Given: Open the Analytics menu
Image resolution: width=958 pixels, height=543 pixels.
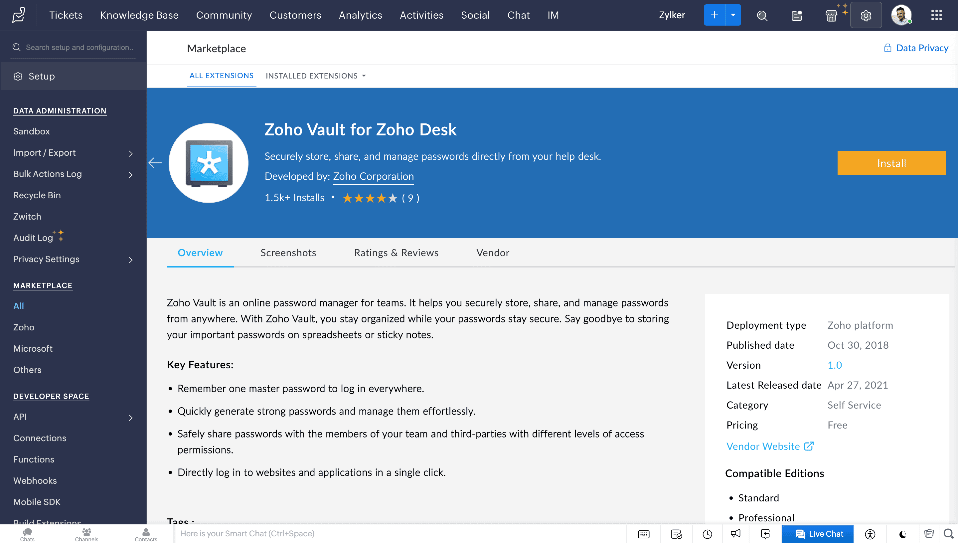Looking at the screenshot, I should (x=360, y=15).
